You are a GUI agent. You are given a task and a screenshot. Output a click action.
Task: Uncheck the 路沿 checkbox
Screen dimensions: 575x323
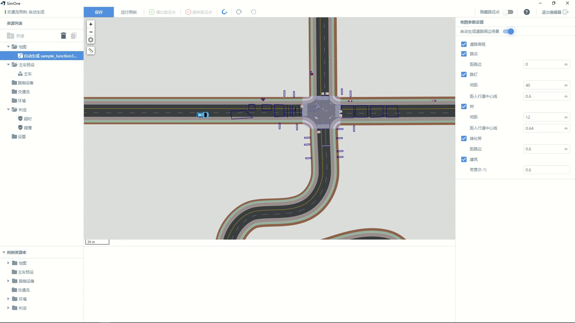point(464,54)
